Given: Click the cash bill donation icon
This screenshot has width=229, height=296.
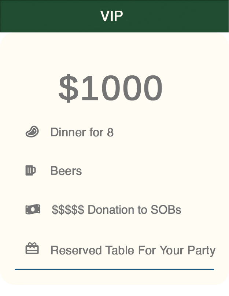Looking at the screenshot, I should [x=33, y=210].
